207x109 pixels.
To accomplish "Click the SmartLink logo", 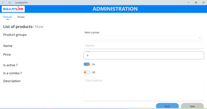I will click(13, 9).
